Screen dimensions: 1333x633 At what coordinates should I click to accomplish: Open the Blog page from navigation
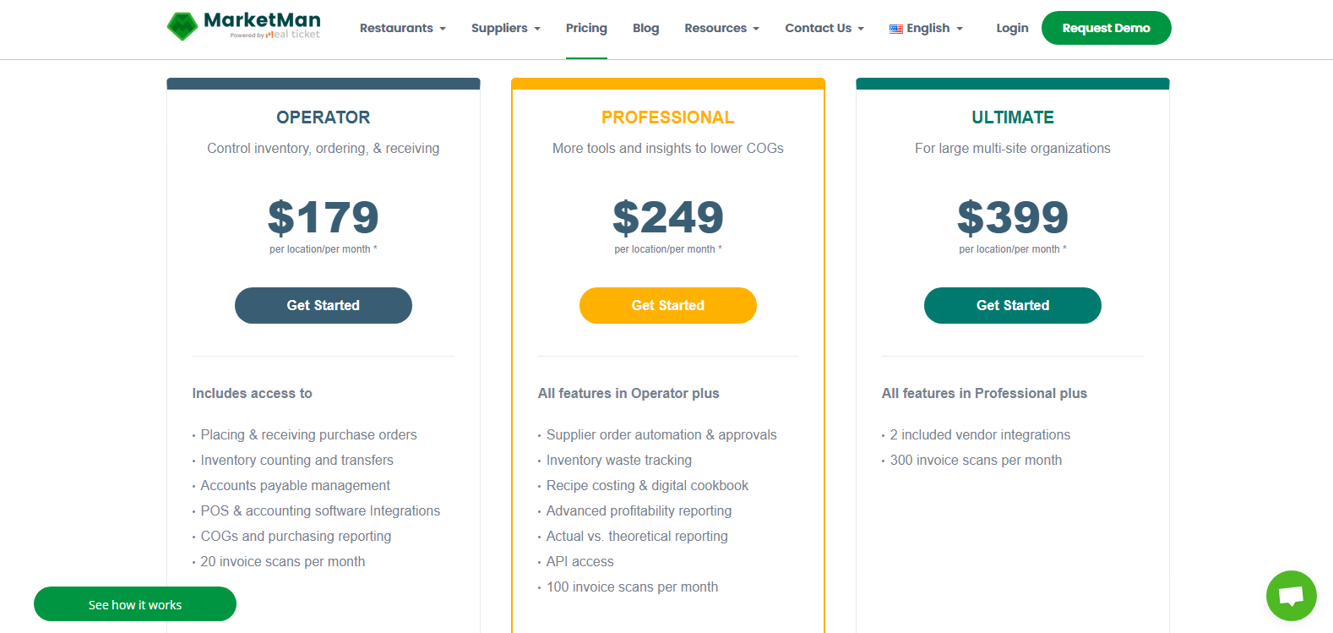point(645,28)
